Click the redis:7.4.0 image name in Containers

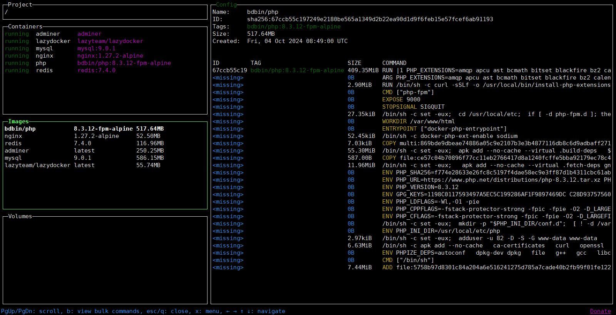pos(96,70)
